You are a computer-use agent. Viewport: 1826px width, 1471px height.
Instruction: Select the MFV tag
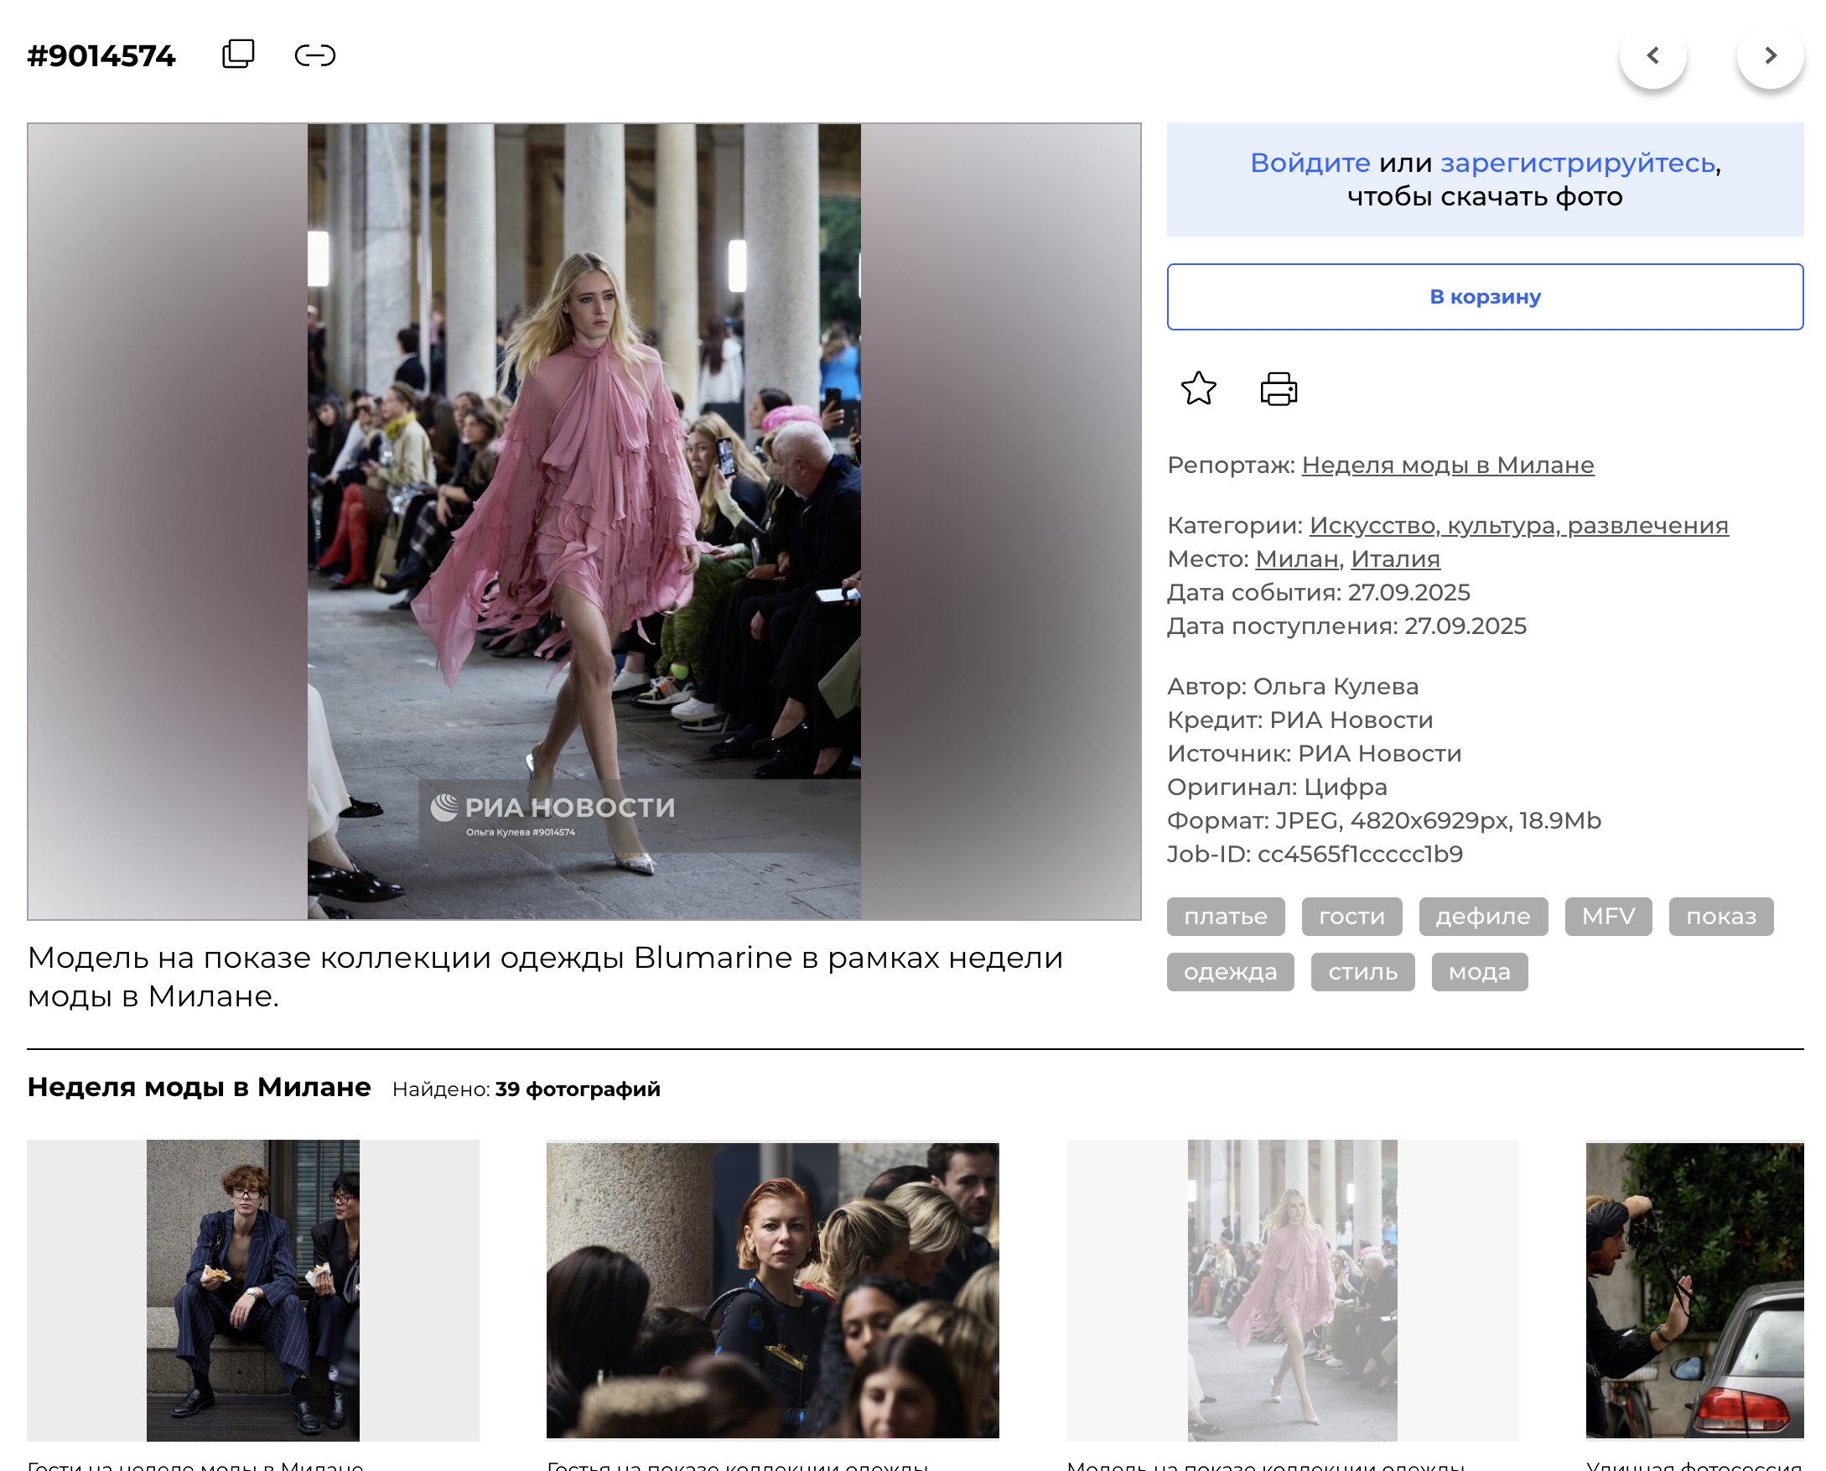tap(1607, 917)
